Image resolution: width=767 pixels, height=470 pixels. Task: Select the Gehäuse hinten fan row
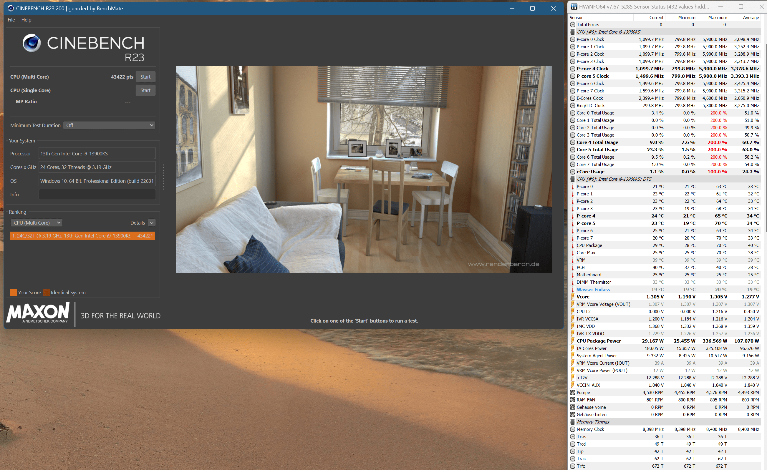[x=665, y=415]
